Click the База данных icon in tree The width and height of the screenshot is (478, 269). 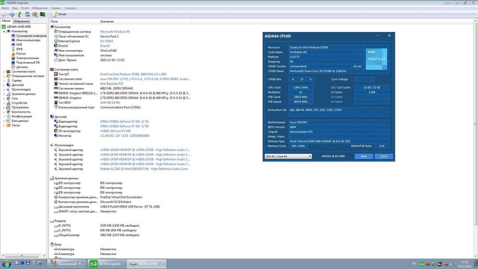tap(9, 120)
